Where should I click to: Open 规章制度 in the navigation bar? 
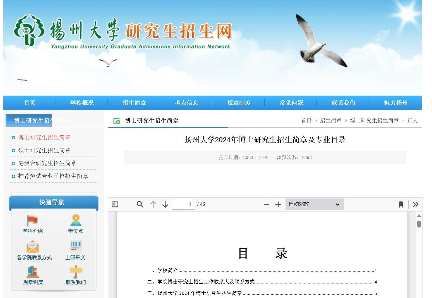pos(239,103)
